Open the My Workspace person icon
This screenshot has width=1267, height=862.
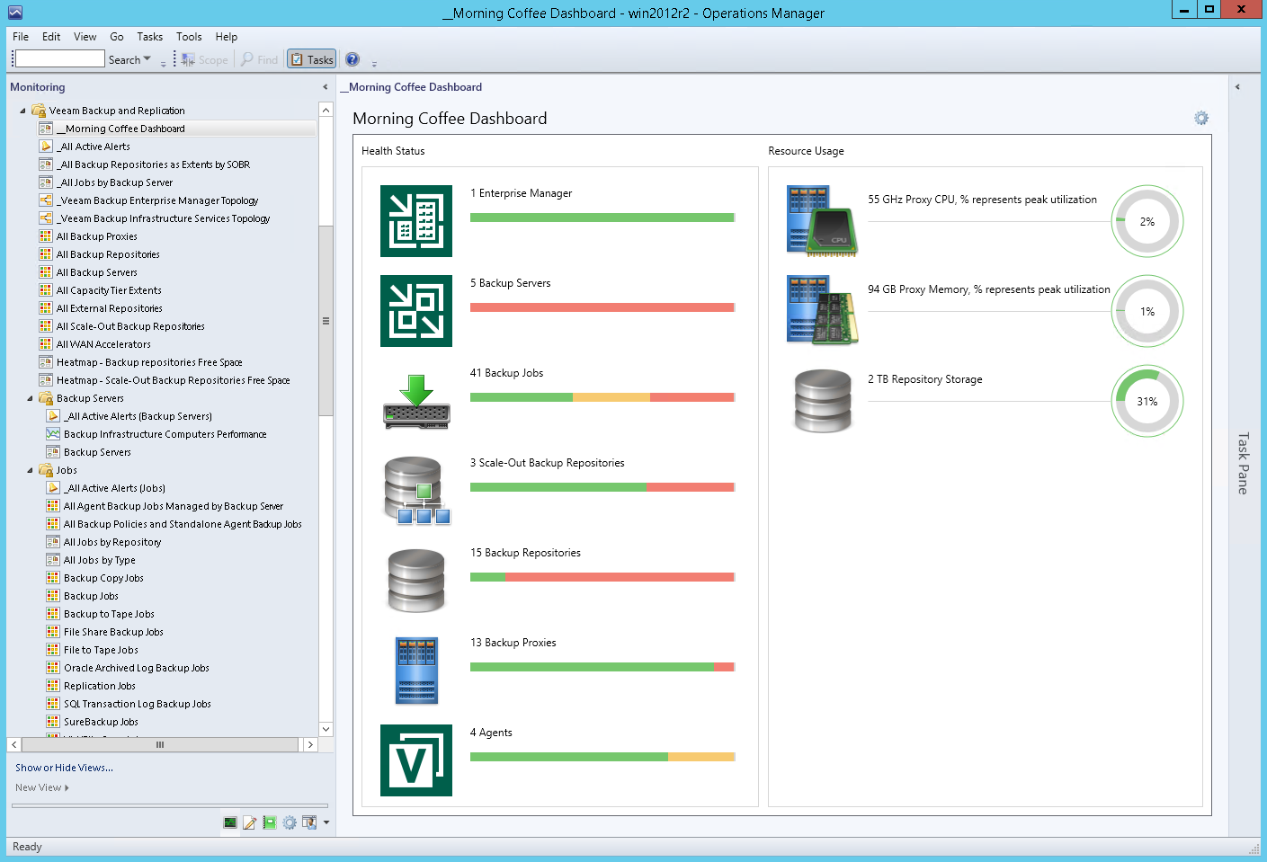click(x=309, y=822)
